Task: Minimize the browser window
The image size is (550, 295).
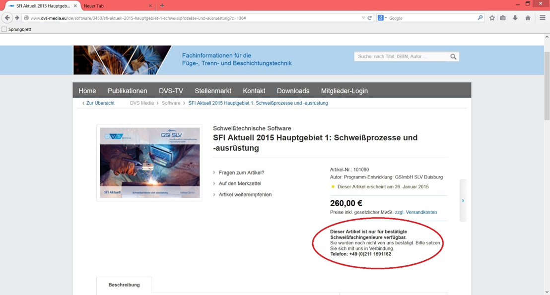Action: [x=518, y=4]
